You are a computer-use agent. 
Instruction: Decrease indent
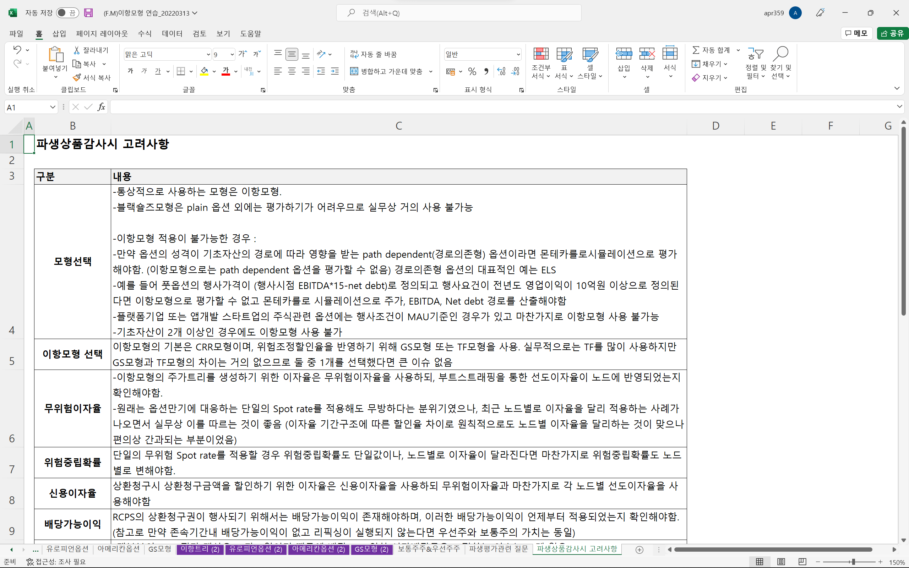point(321,71)
